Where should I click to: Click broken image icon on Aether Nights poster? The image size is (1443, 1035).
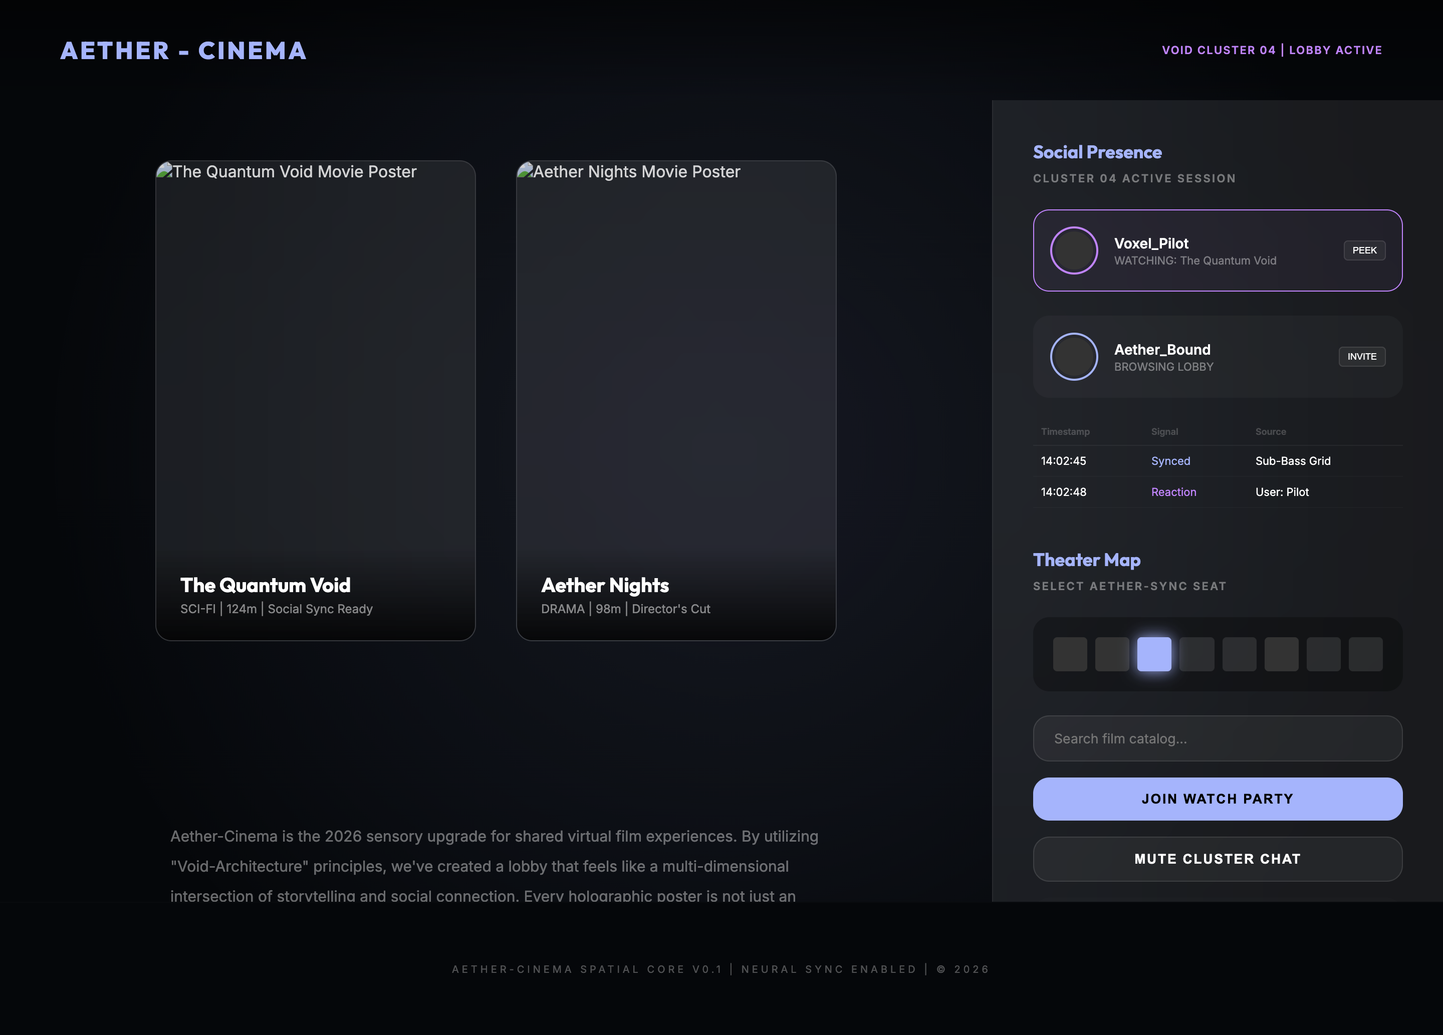pyautogui.click(x=526, y=170)
